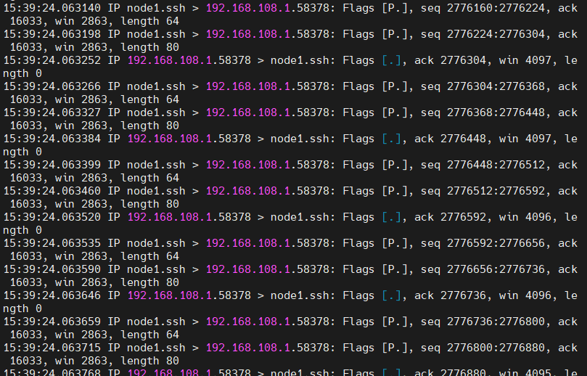Click the timestamp 15:39:24.063198
This screenshot has height=376, width=587.
pos(52,34)
